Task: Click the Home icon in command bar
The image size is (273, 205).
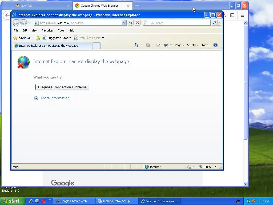Action: [136, 45]
